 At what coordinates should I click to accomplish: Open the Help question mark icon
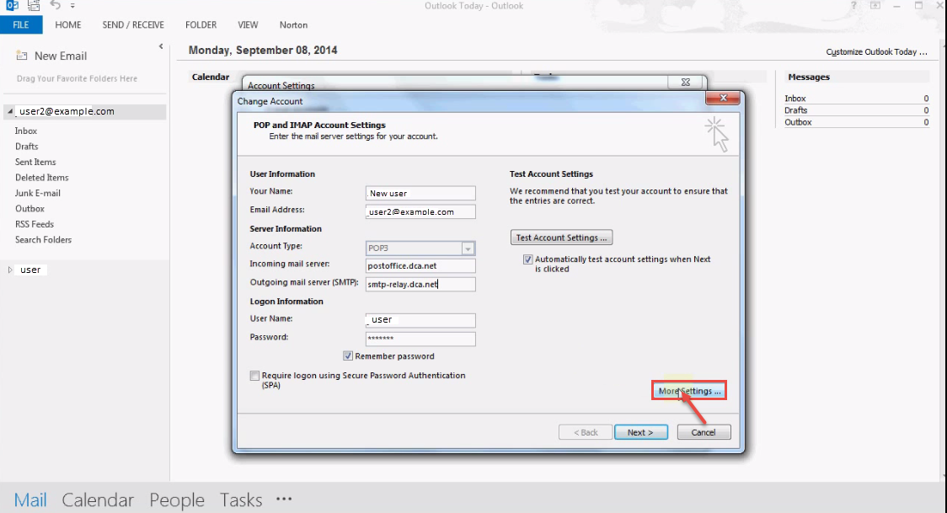click(x=853, y=6)
